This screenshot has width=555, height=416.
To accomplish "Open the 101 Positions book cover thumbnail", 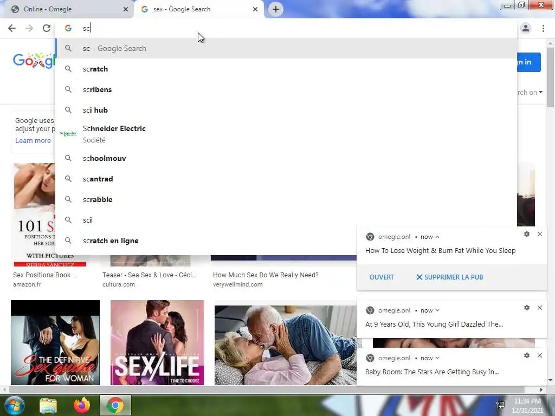I will click(x=35, y=214).
